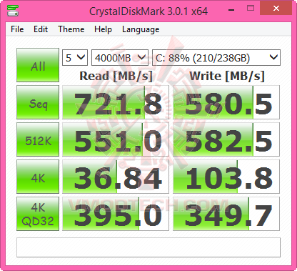The width and height of the screenshot is (297, 271).
Task: Start the 4K QD32 benchmark test
Action: click(38, 214)
